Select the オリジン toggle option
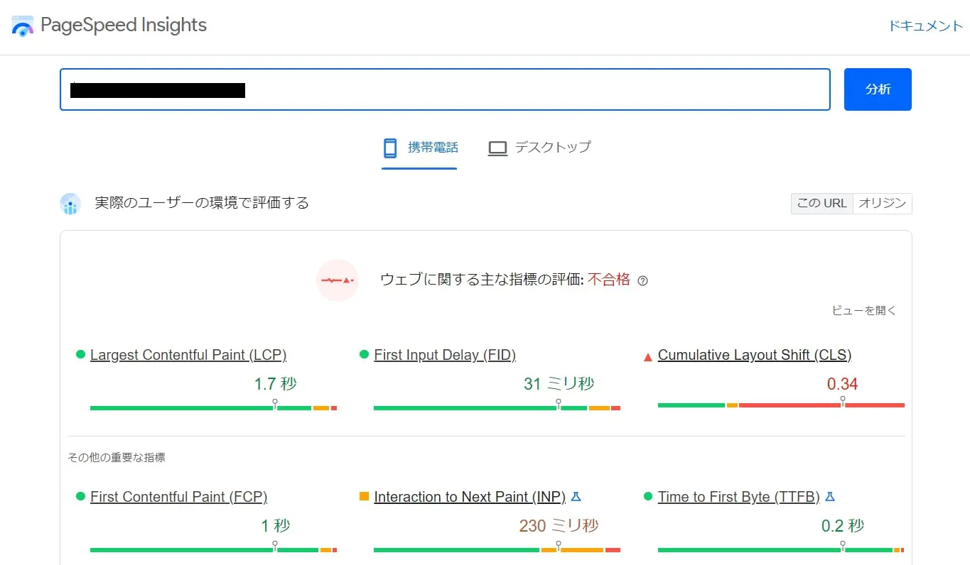 882,203
